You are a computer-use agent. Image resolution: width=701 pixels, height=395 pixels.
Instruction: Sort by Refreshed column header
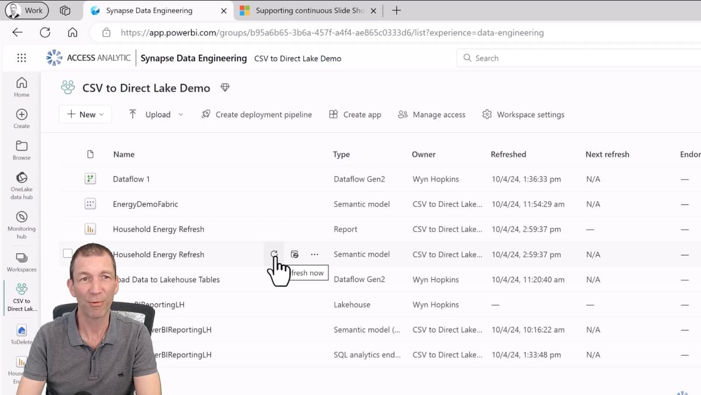tap(508, 154)
